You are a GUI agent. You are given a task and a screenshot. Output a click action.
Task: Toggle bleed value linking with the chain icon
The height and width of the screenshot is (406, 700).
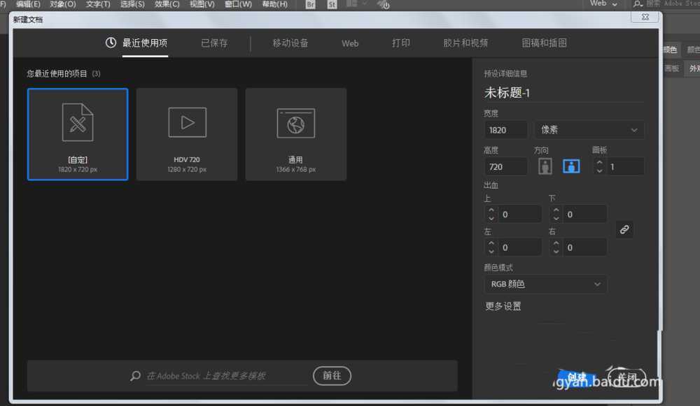tap(624, 229)
